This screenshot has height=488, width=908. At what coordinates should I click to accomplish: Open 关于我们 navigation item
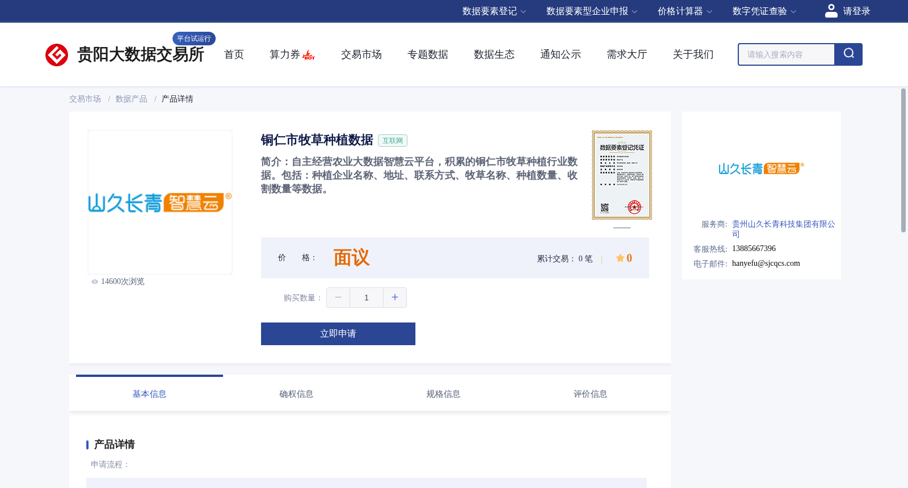(693, 54)
